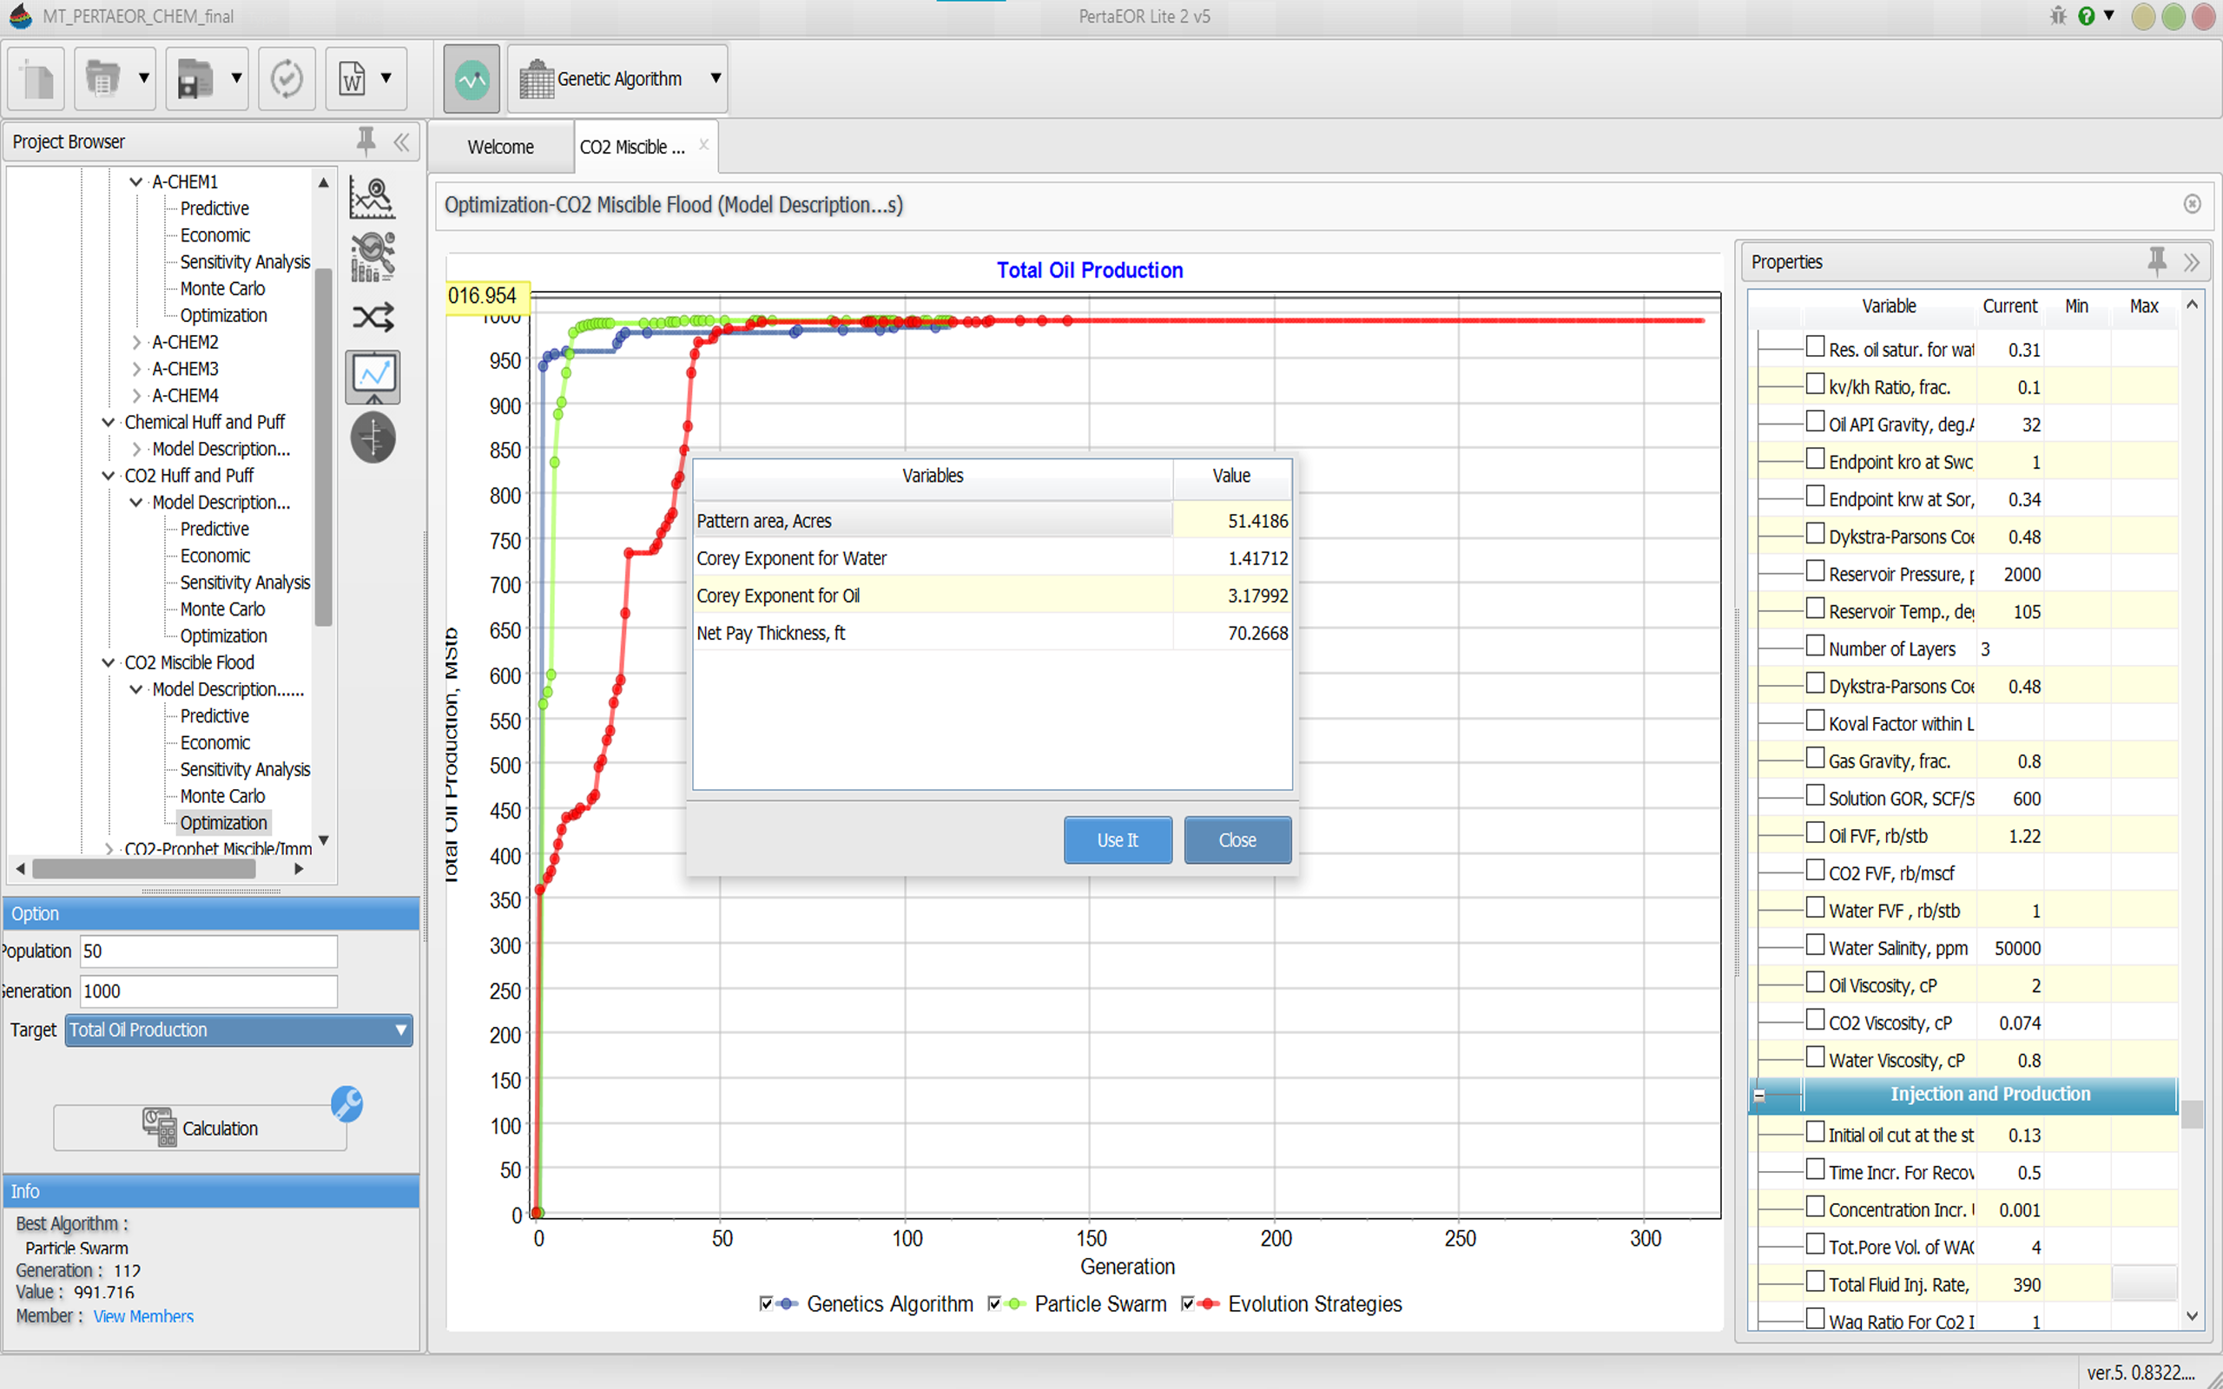Click the green chart mode toolbar button
This screenshot has width=2223, height=1389.
click(x=472, y=79)
